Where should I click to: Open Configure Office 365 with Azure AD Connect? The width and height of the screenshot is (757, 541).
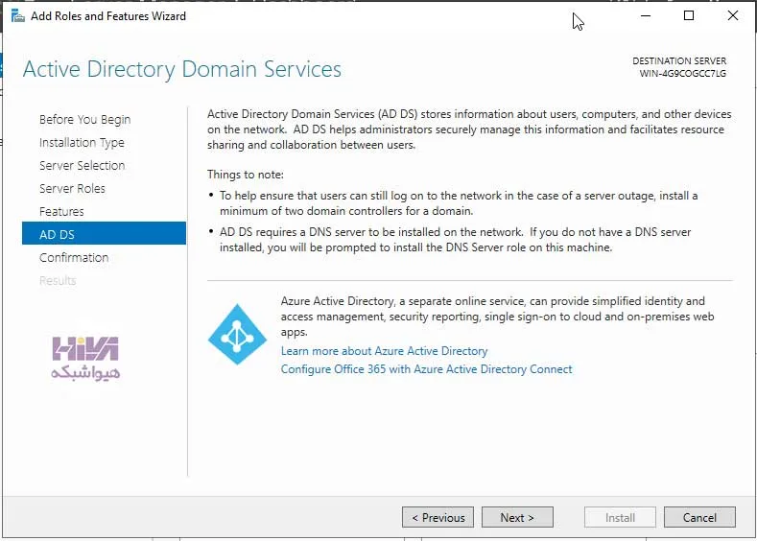tap(426, 369)
